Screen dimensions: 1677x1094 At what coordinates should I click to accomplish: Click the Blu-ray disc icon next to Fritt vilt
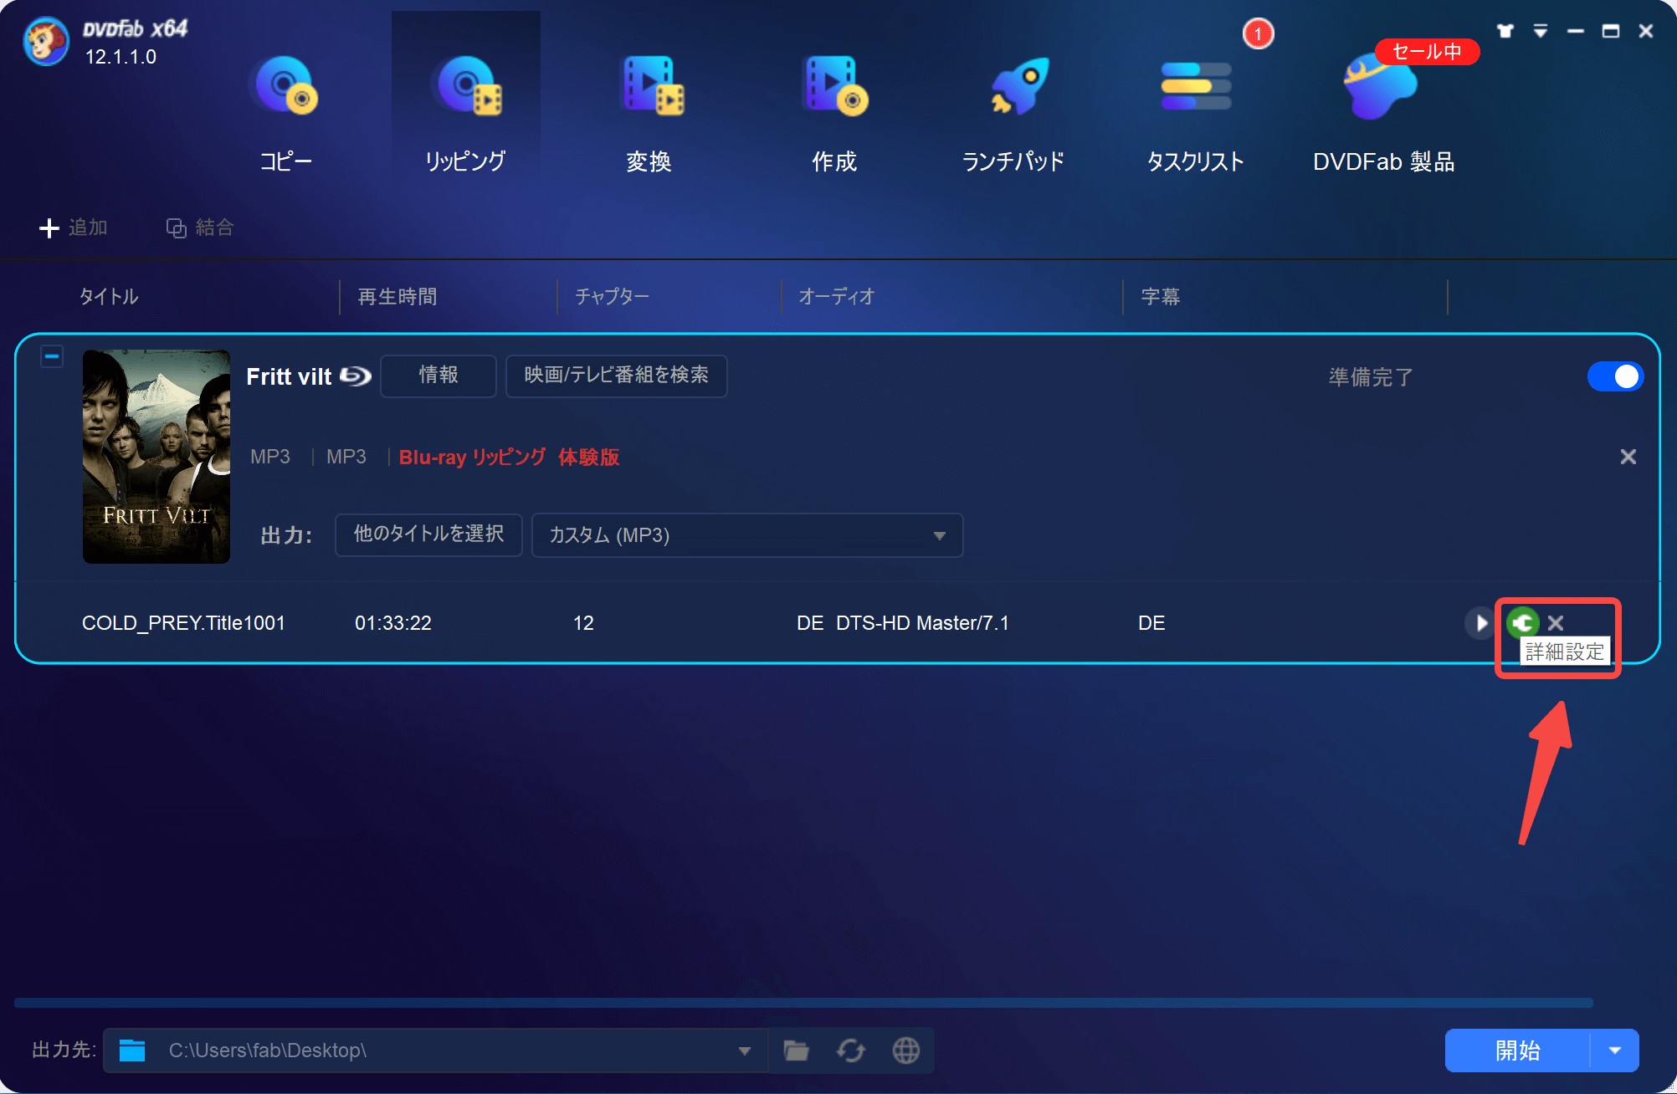point(356,376)
